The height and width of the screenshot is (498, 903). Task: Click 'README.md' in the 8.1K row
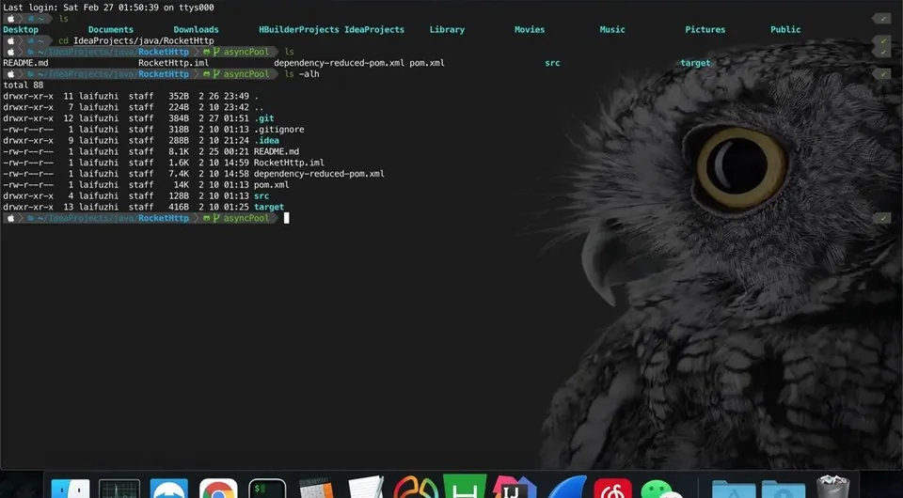coord(277,152)
